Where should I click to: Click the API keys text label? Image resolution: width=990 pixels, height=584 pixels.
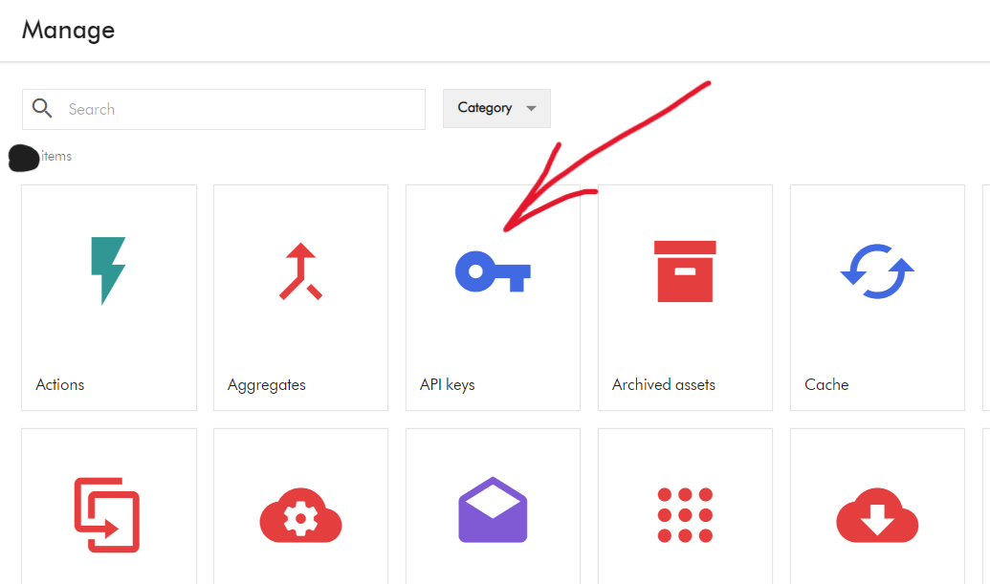(448, 384)
